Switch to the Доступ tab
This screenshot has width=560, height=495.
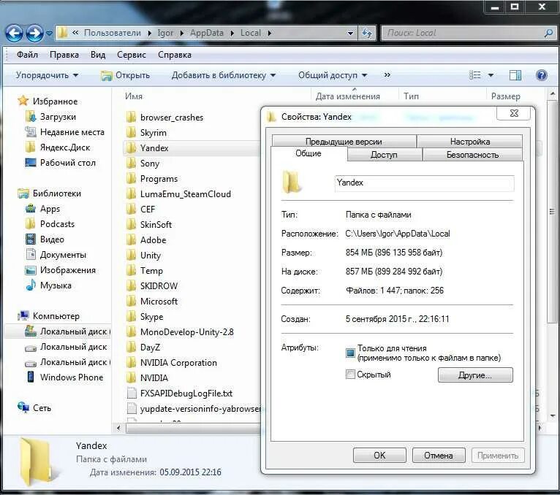[385, 155]
